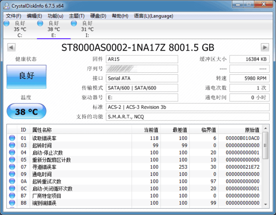Click status orb of attribute B8 row

(x=12, y=203)
